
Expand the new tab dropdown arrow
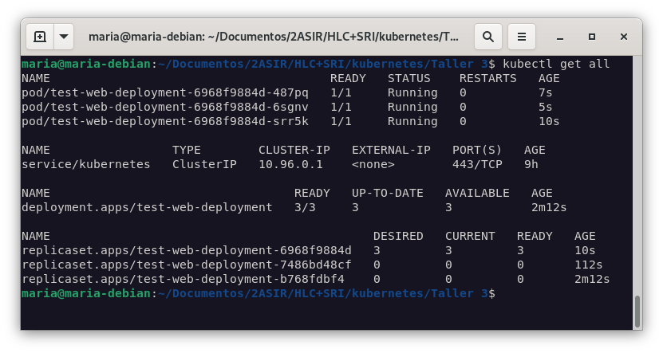point(63,37)
